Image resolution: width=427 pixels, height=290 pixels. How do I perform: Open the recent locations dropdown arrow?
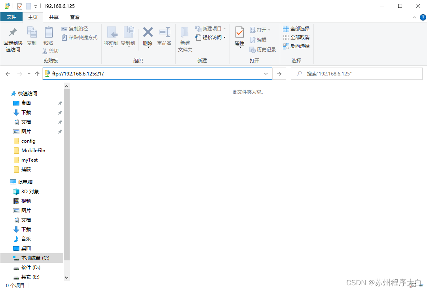[x=29, y=73]
